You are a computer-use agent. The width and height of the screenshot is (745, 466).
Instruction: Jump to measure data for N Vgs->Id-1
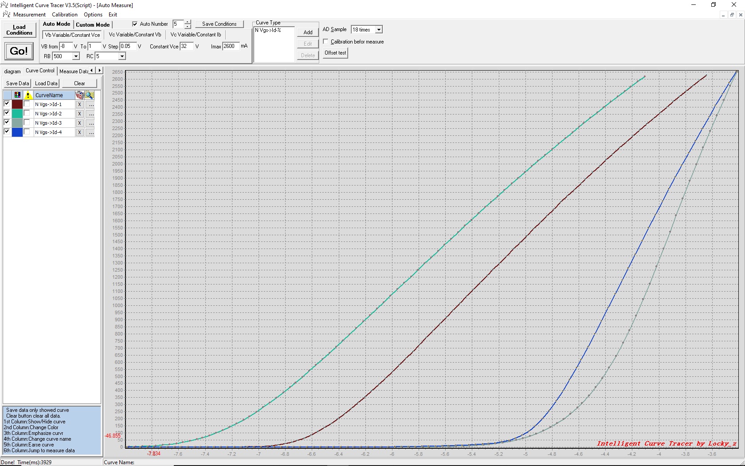[x=90, y=105]
